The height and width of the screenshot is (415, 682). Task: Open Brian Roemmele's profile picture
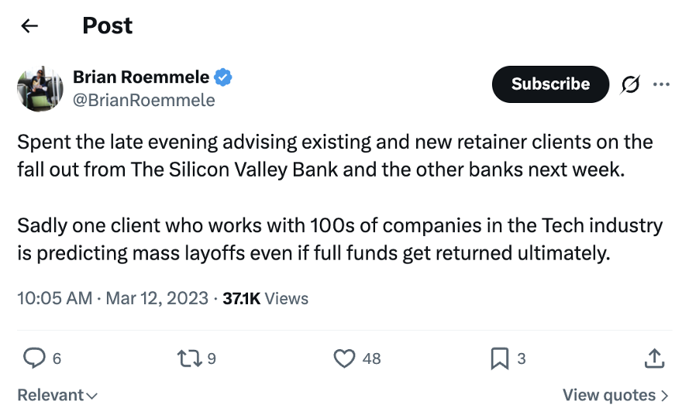[x=40, y=88]
